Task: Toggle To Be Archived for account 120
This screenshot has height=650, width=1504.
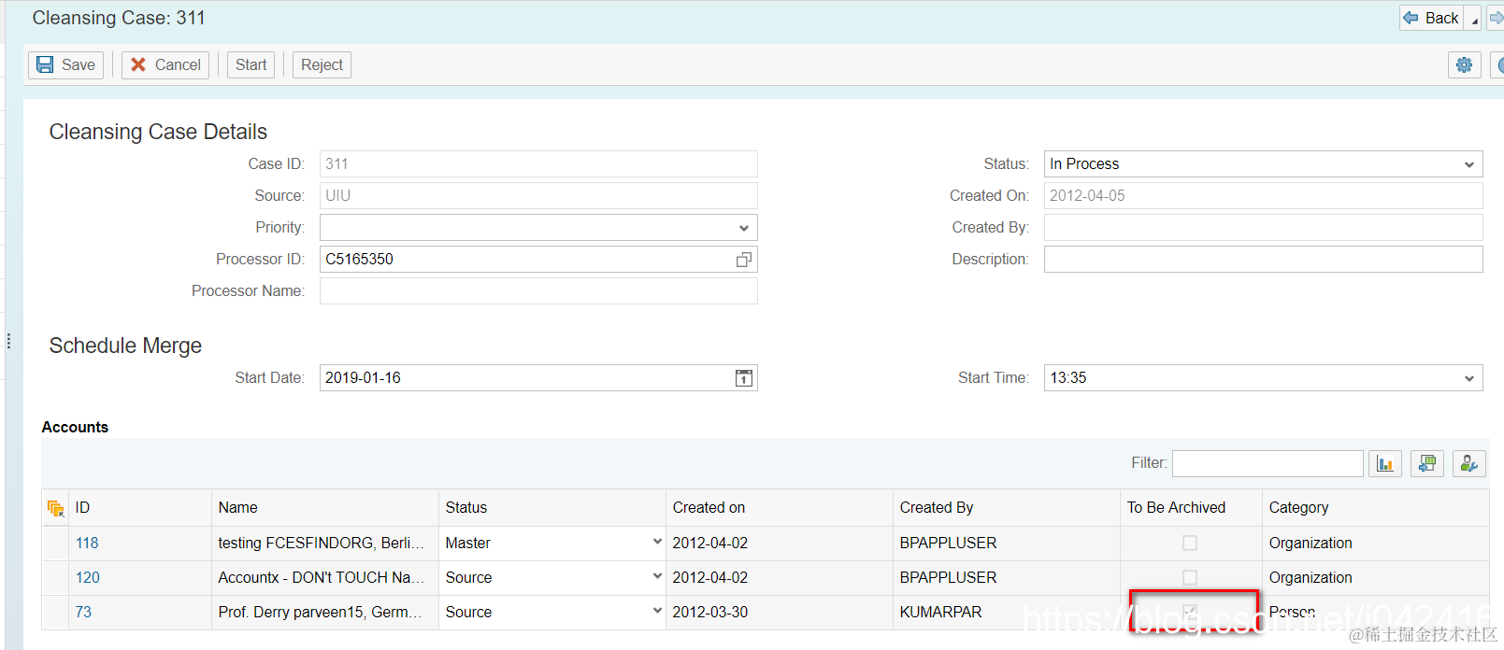Action: [x=1190, y=578]
